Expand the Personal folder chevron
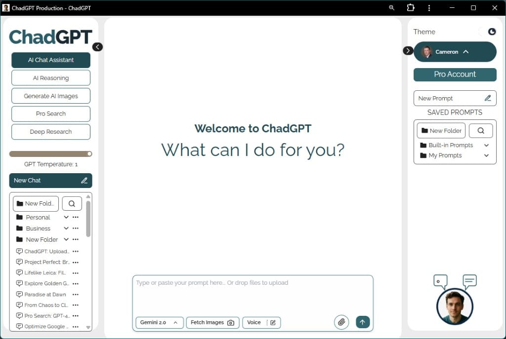 66,217
